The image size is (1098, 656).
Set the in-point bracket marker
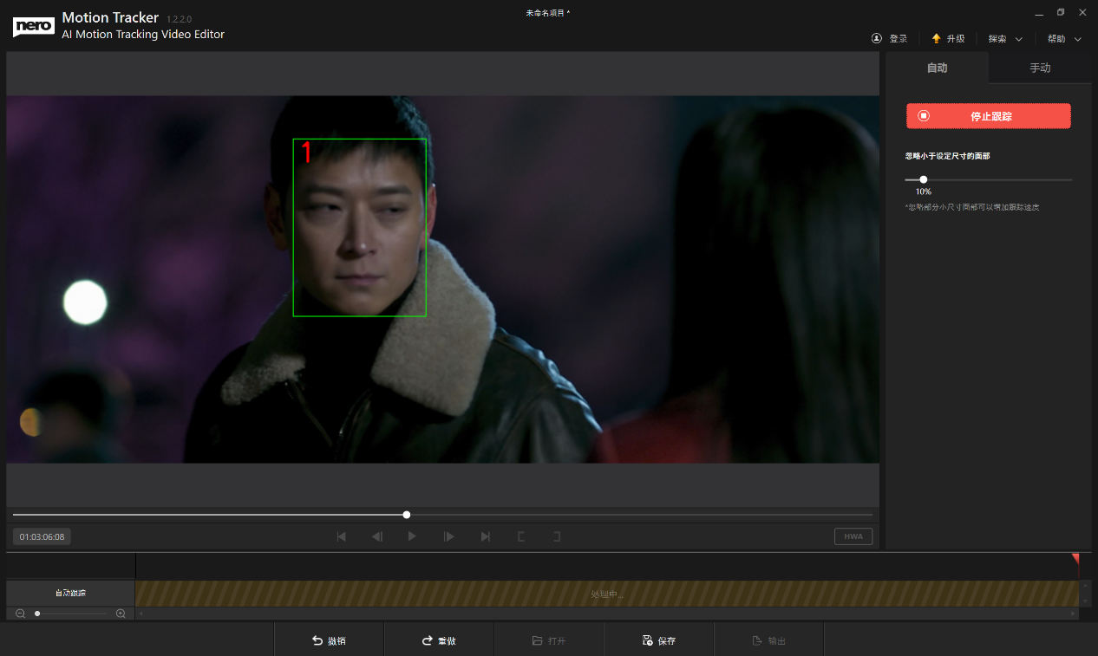click(520, 536)
